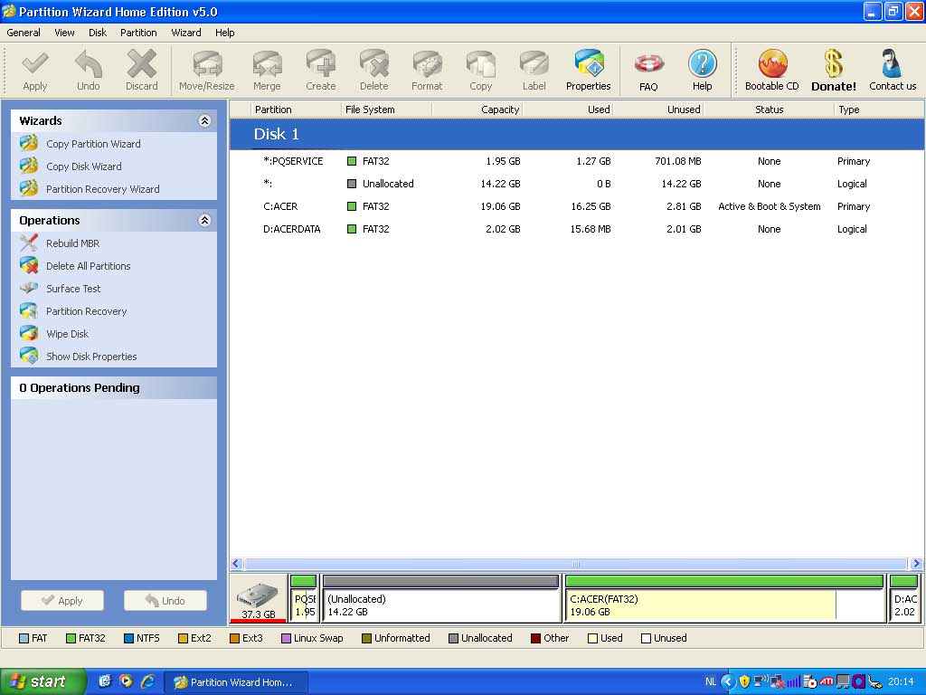This screenshot has height=695, width=926.
Task: Click the Bootable CD icon
Action: pyautogui.click(x=772, y=64)
